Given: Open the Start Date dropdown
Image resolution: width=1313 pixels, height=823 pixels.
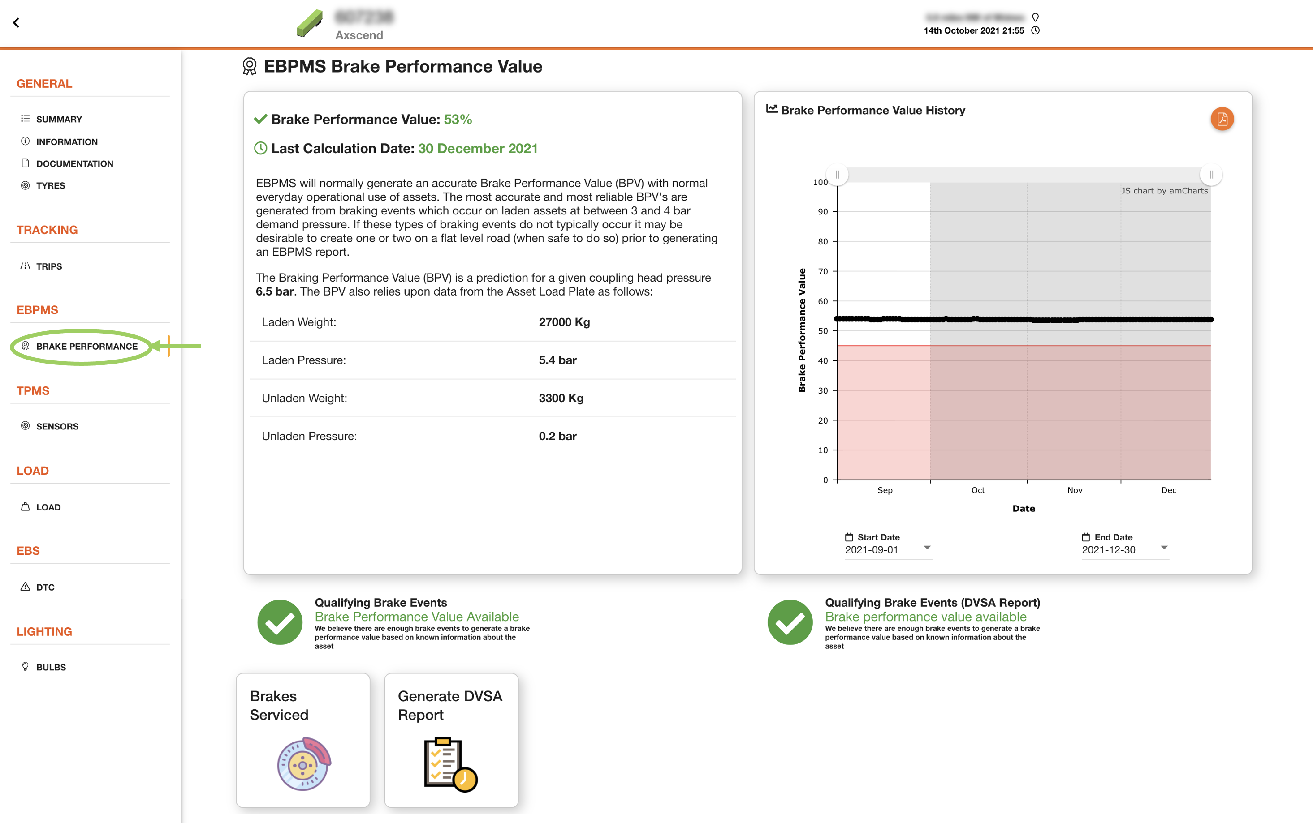Looking at the screenshot, I should coord(928,548).
